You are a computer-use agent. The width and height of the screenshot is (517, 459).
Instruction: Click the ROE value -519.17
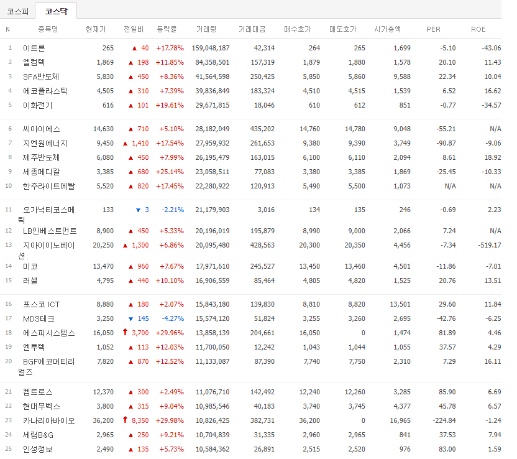[x=490, y=245]
